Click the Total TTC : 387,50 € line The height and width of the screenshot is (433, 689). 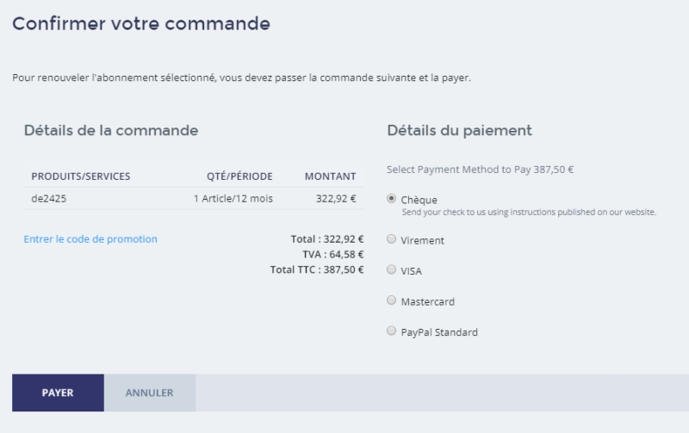(316, 269)
